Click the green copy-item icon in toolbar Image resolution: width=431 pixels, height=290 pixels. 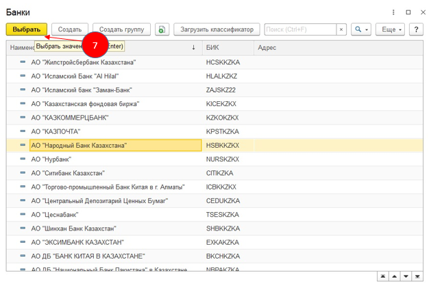pyautogui.click(x=162, y=30)
